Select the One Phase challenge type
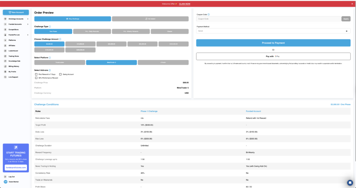This screenshot has height=188, width=356. coord(53,31)
